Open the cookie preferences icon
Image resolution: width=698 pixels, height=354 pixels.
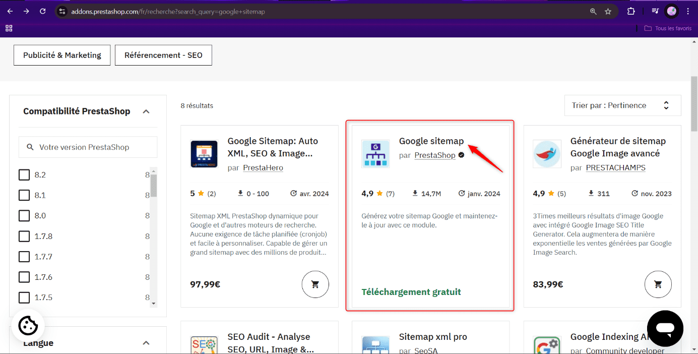tap(28, 325)
